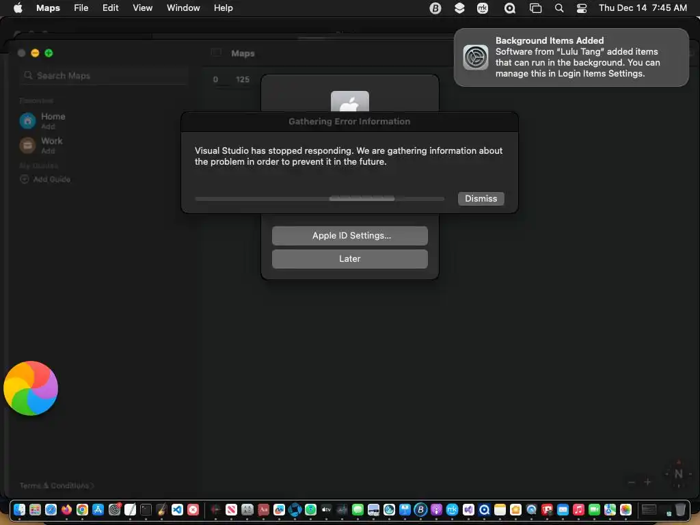Click the Q status icon in menu bar
The width and height of the screenshot is (700, 525).
click(x=509, y=8)
